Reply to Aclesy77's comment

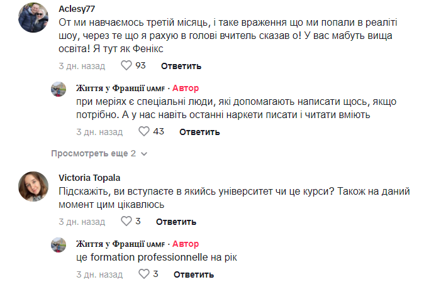[181, 66]
